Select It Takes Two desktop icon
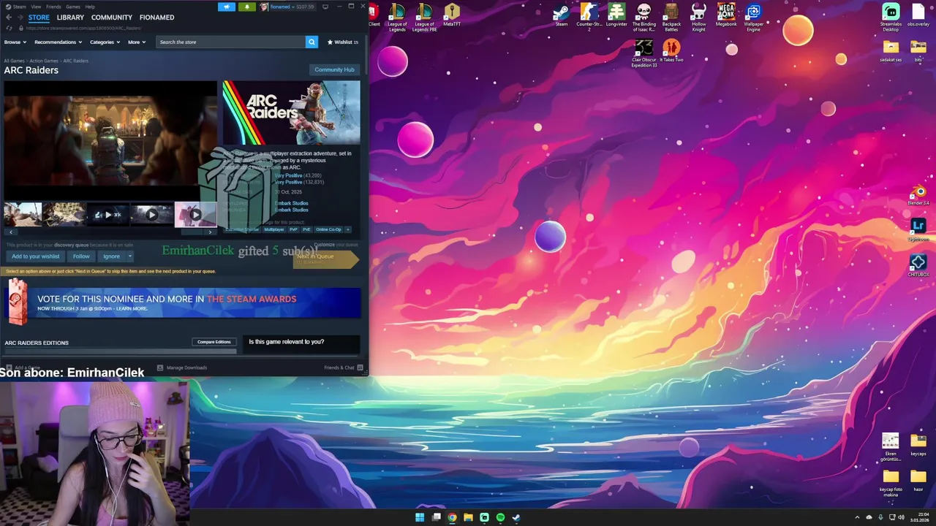 pyautogui.click(x=671, y=51)
